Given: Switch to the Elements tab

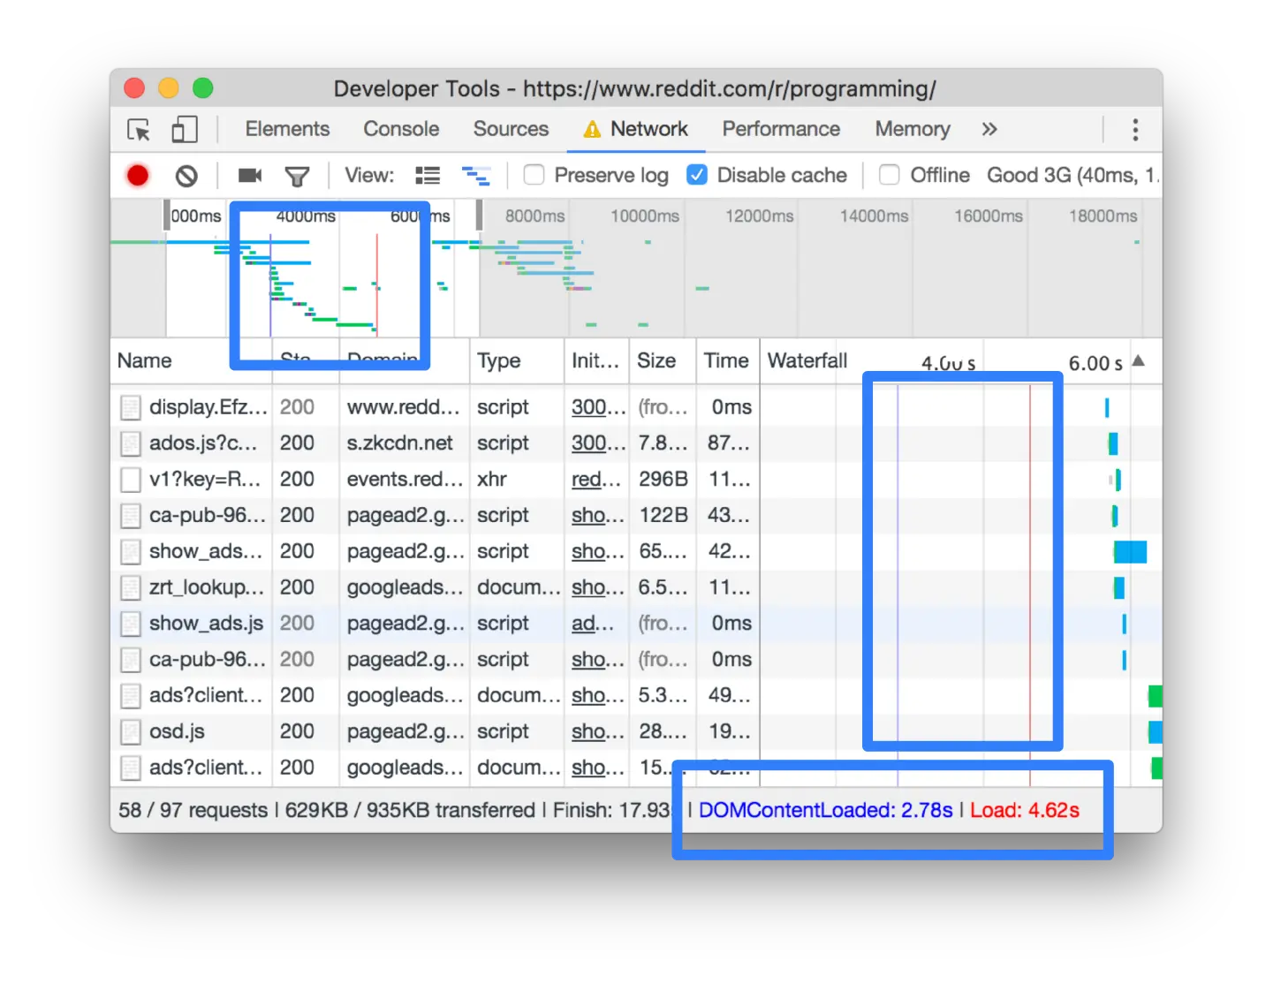Looking at the screenshot, I should click(x=287, y=129).
